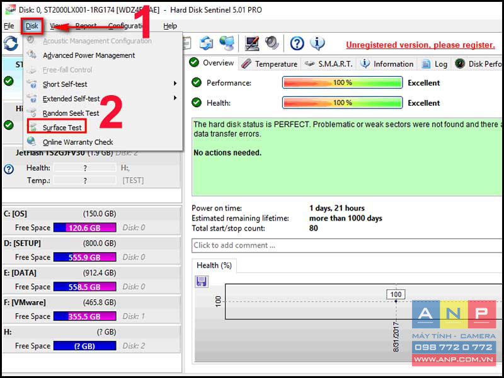Open the globe and monitor network toolbar icon

point(227,43)
